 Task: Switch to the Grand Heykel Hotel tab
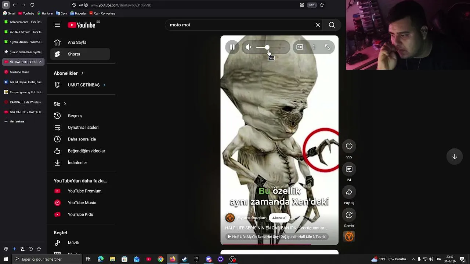[x=23, y=82]
